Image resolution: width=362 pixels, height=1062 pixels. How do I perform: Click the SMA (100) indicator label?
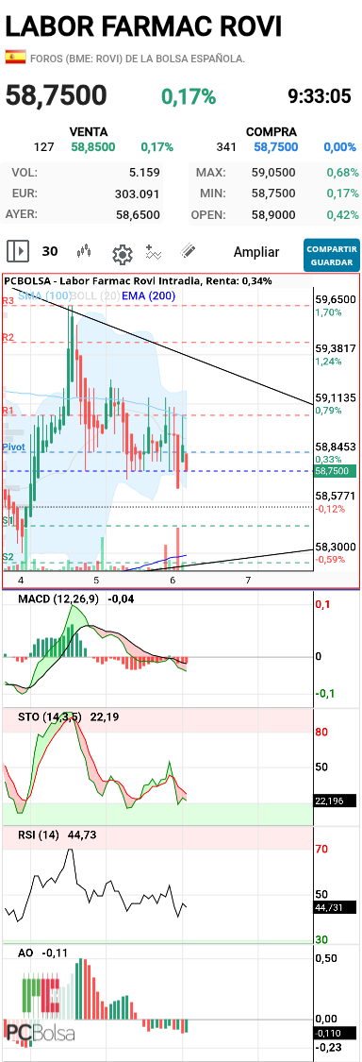[x=43, y=295]
